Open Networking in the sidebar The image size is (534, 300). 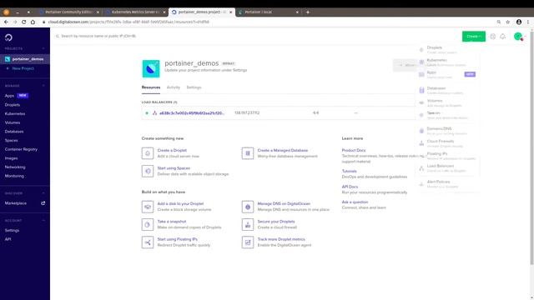click(15, 167)
